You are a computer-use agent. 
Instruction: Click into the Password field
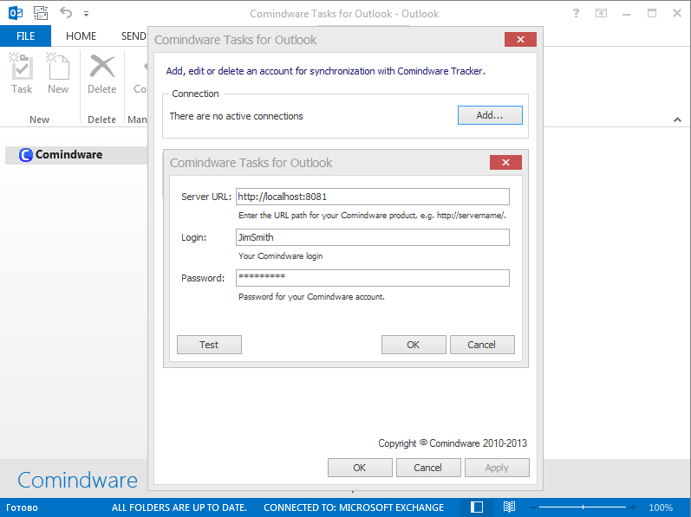(x=373, y=278)
